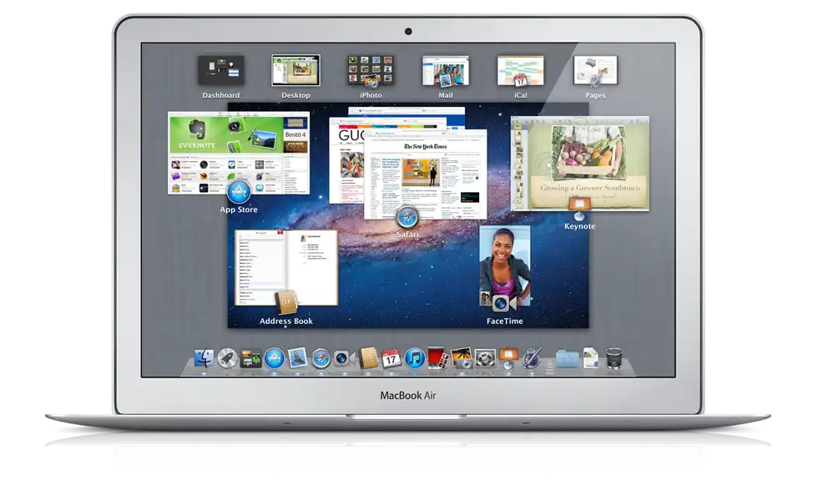Open System Preferences gear in dock
The width and height of the screenshot is (818, 480).
click(x=486, y=359)
